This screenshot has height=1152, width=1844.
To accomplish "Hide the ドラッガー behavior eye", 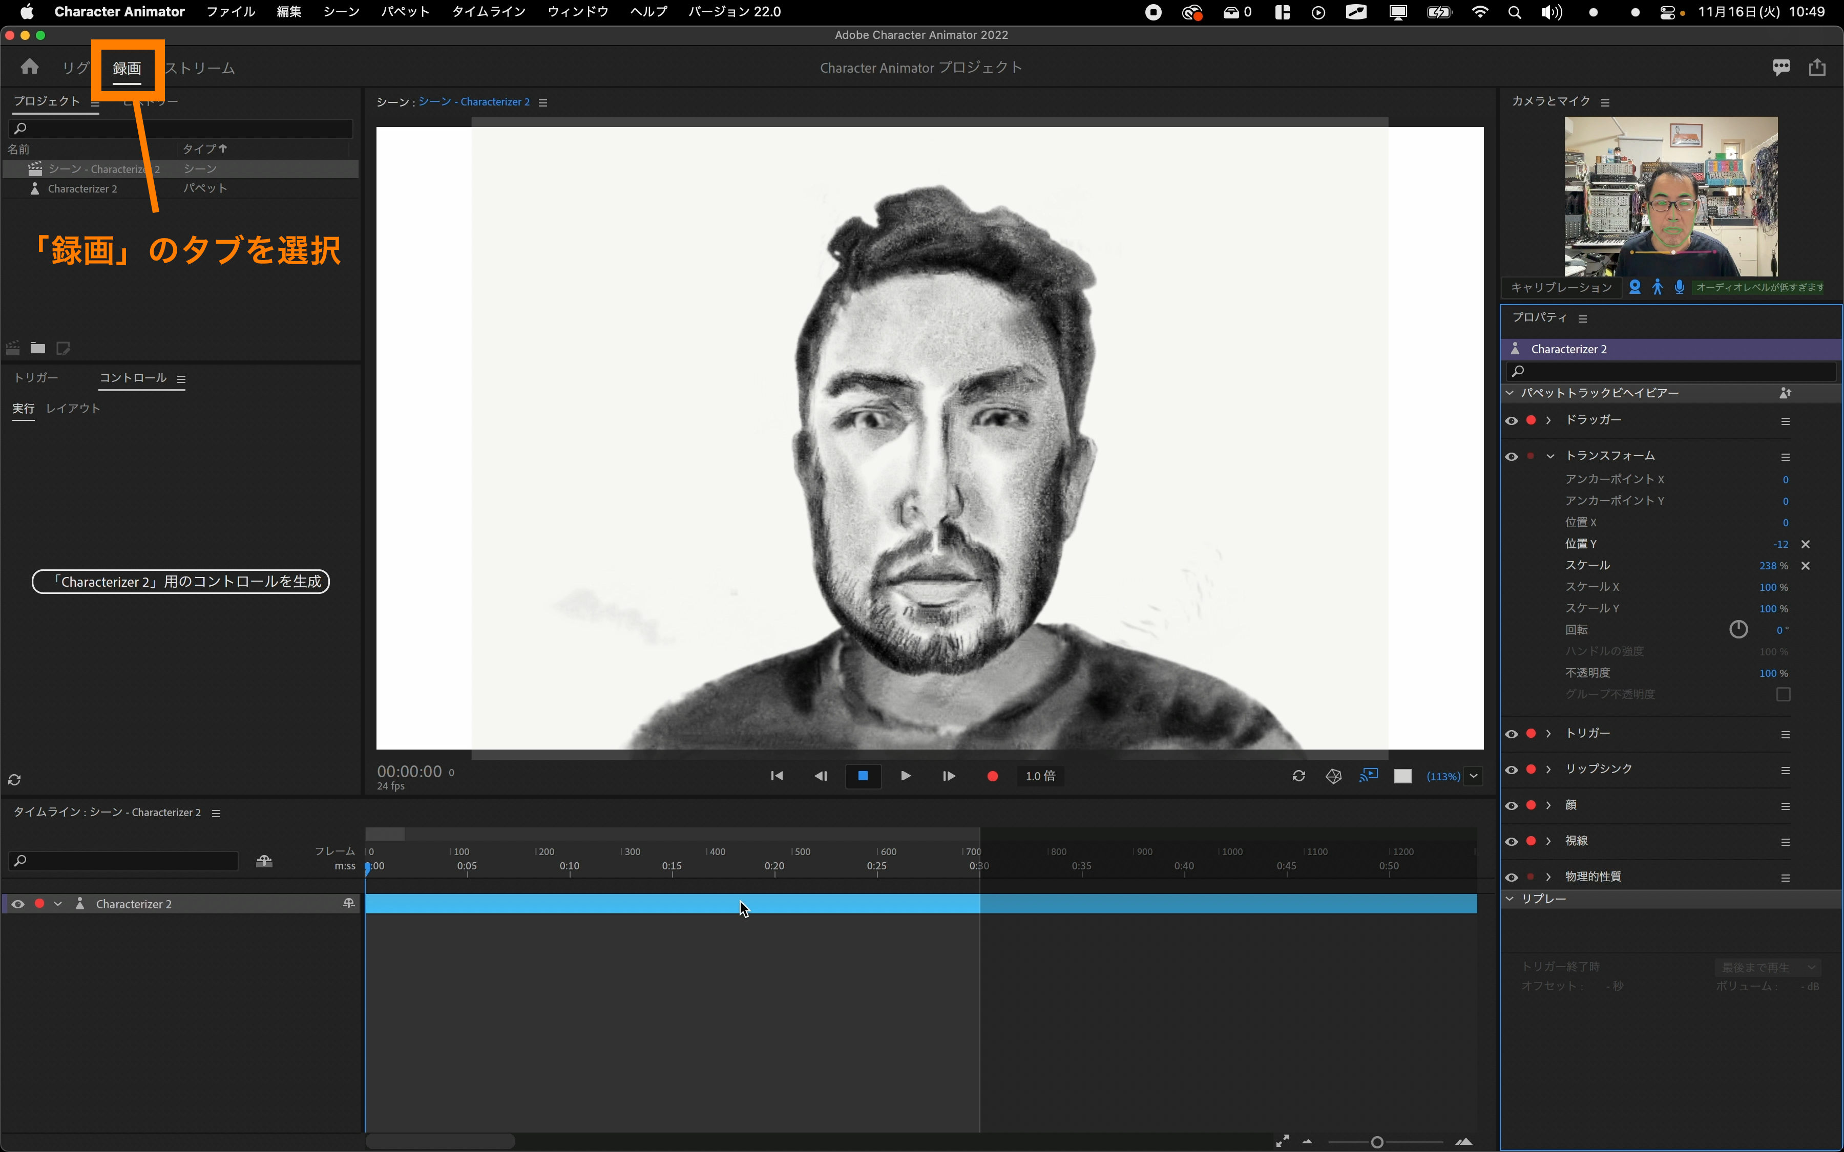I will [1512, 420].
